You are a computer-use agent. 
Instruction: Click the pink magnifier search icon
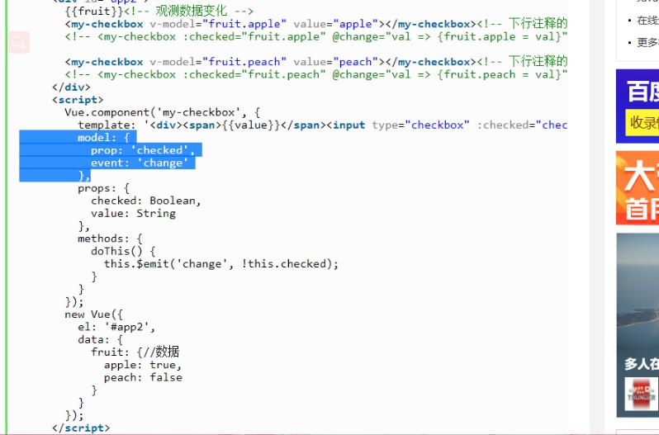[19, 42]
